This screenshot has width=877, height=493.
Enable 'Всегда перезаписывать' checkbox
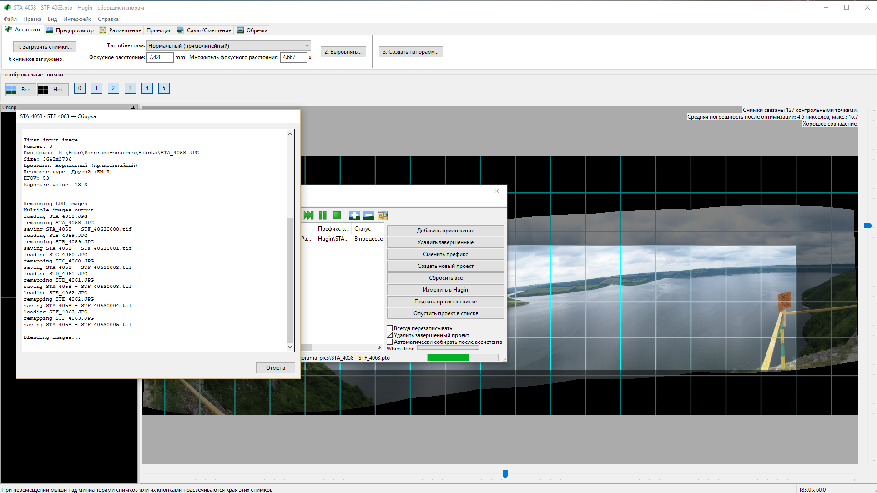(390, 328)
